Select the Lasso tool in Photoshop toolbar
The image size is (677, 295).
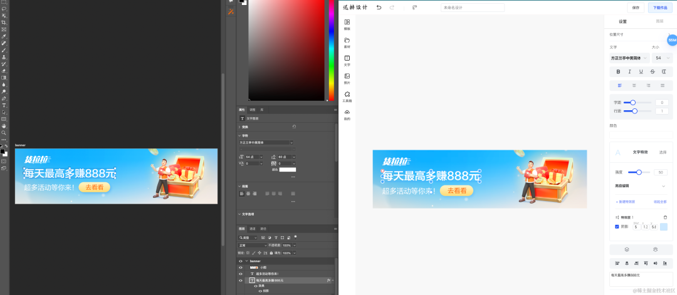click(4, 9)
